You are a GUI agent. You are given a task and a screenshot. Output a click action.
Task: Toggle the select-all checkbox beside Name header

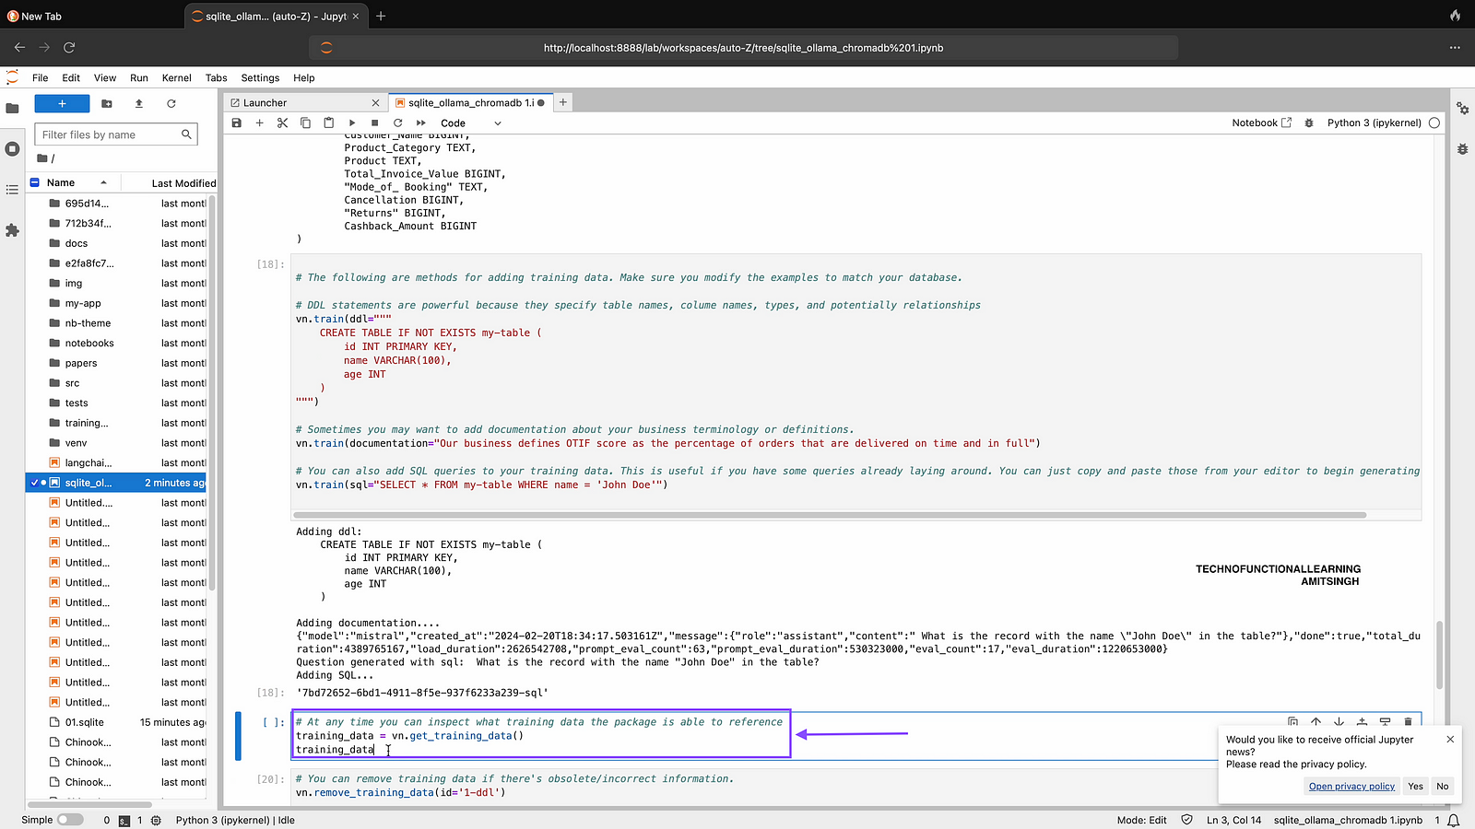[35, 182]
